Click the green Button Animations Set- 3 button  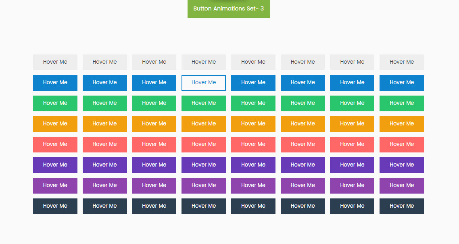(x=228, y=8)
